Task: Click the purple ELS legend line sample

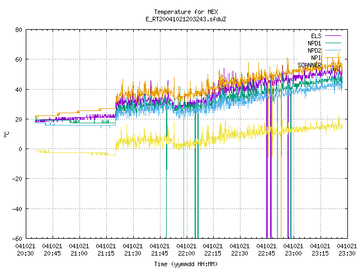Action: click(333, 36)
